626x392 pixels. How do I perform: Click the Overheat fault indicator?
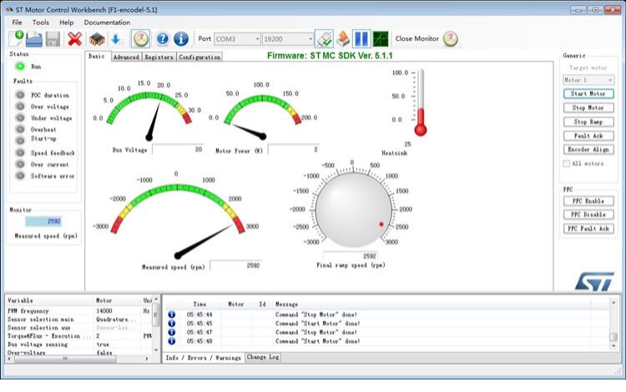[x=20, y=129]
